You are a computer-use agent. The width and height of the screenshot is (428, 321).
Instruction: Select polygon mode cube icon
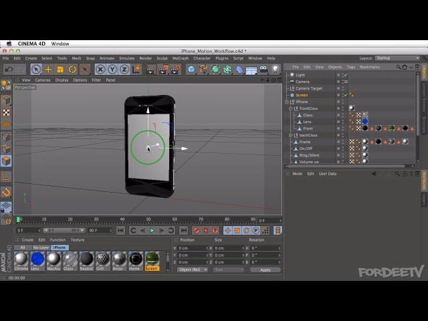pyautogui.click(x=6, y=161)
